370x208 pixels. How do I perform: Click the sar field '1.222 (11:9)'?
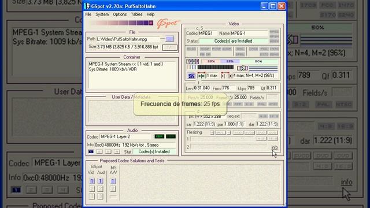click(x=204, y=124)
